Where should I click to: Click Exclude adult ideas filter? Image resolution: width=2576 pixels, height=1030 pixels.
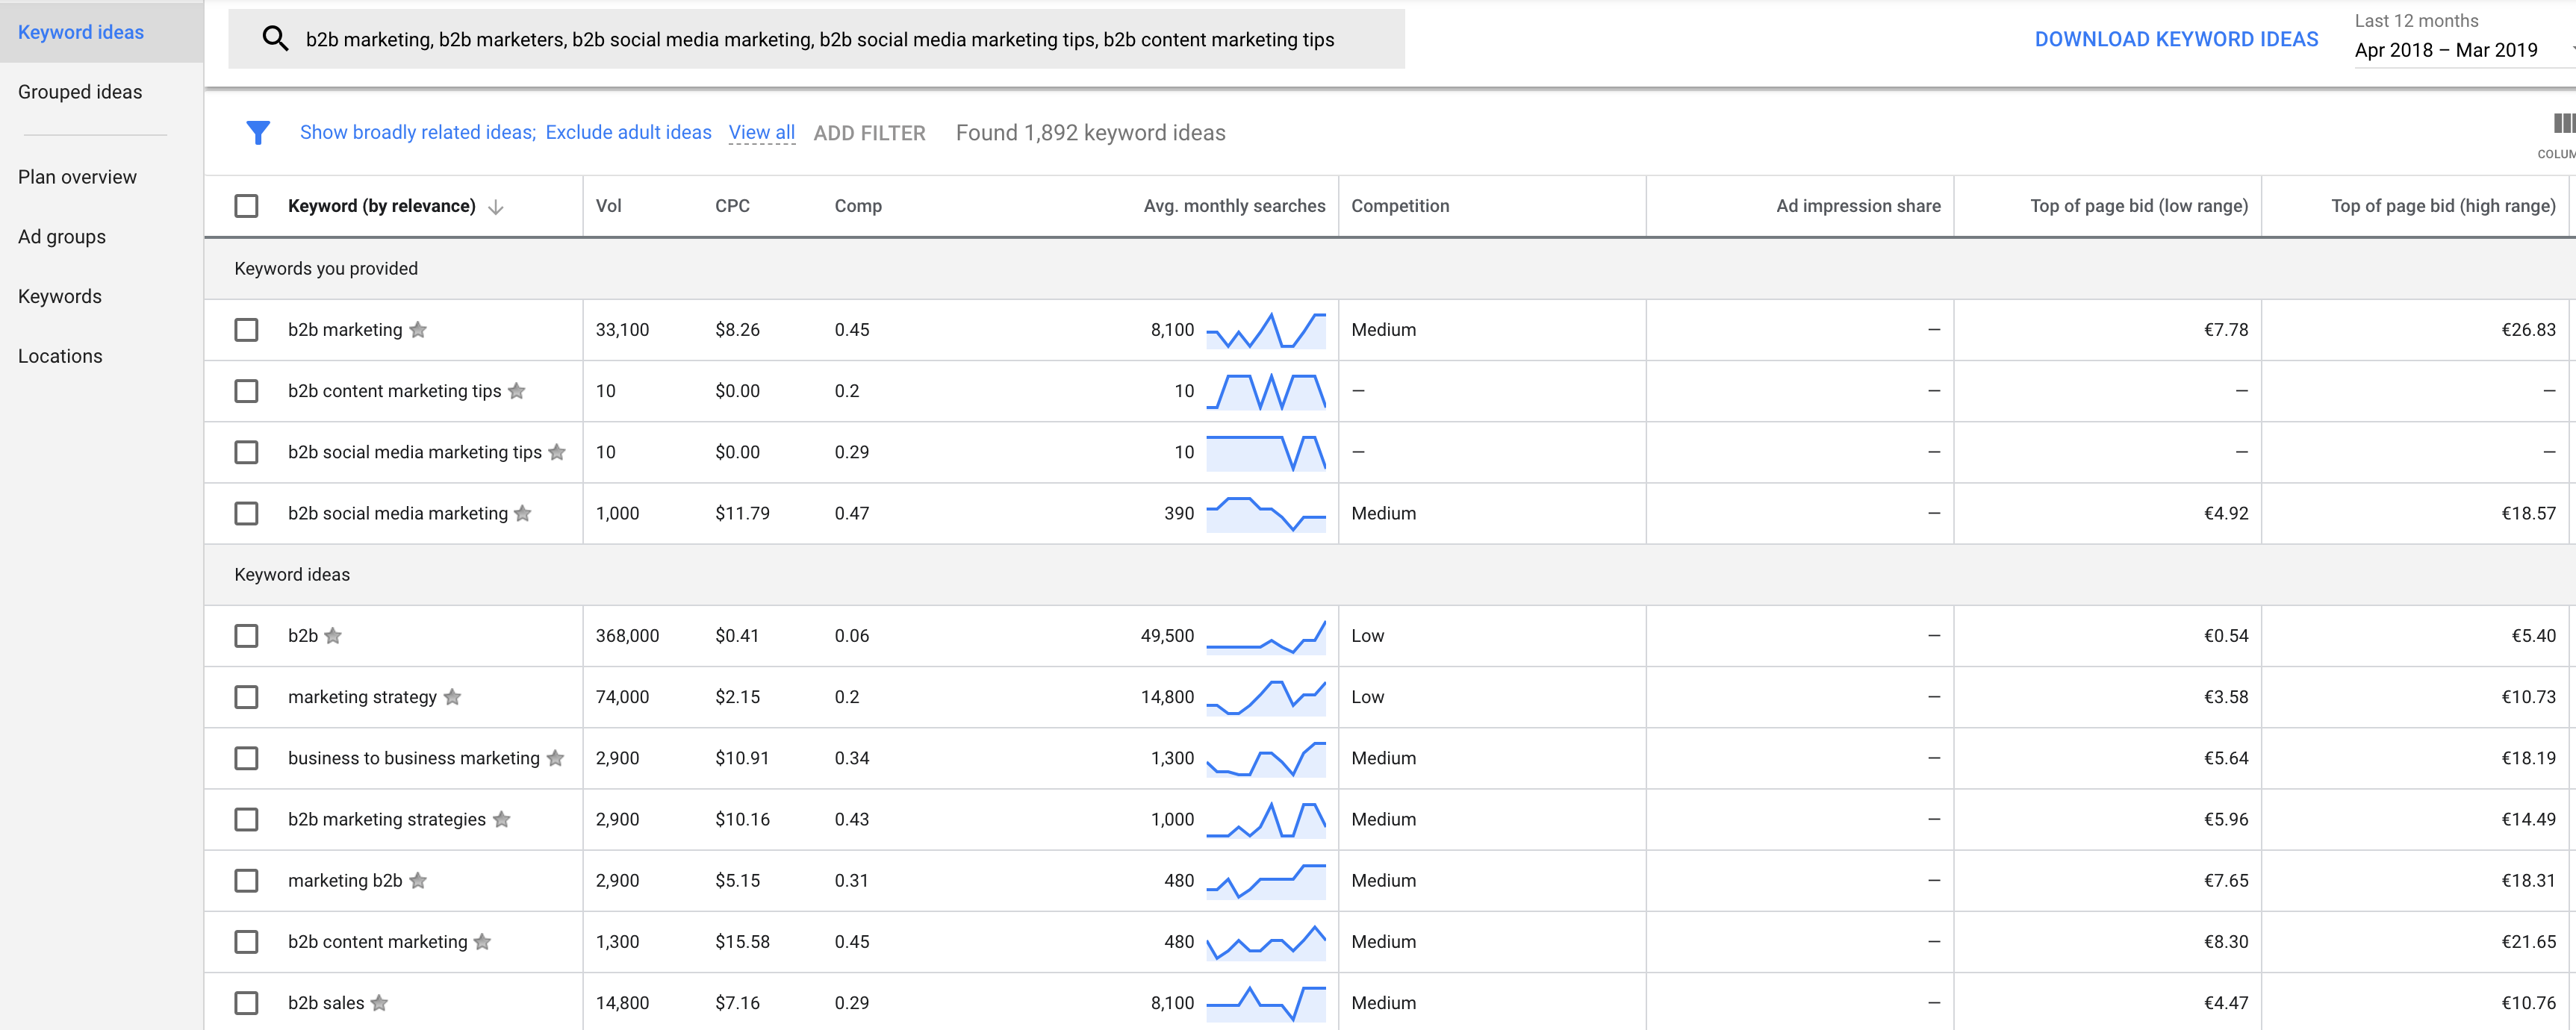coord(628,132)
